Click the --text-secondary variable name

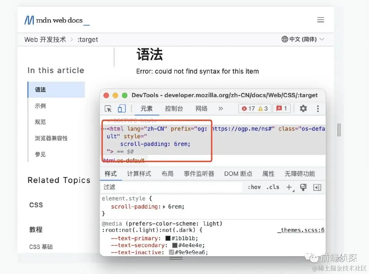coord(138,245)
